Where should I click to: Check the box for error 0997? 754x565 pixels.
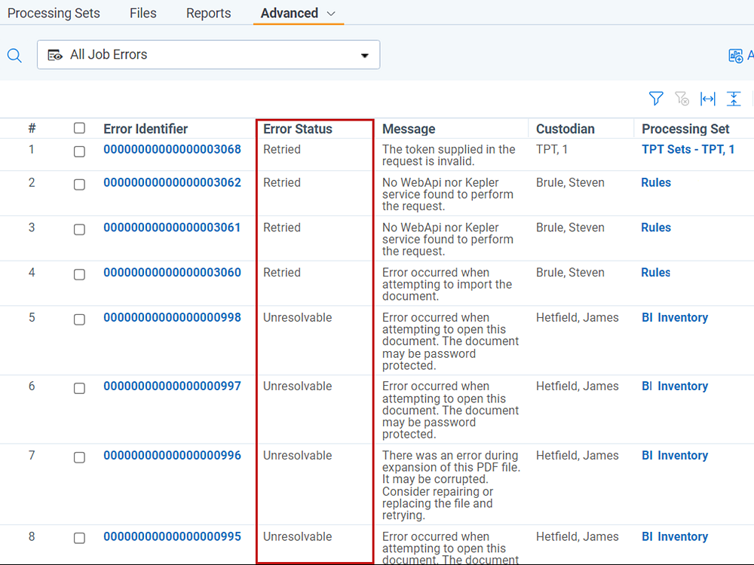point(79,388)
